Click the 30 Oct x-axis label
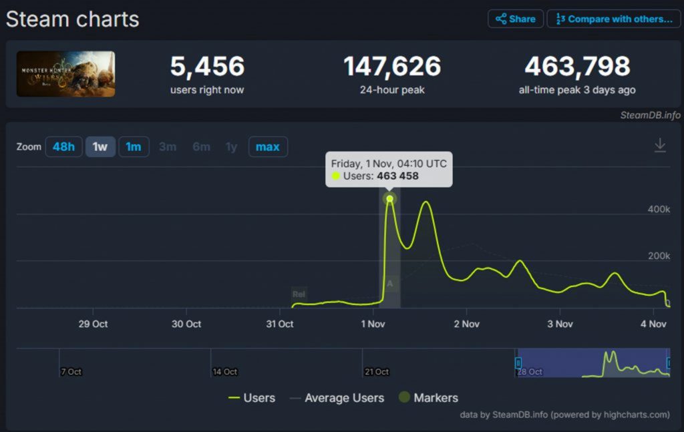Viewport: 684px width, 432px height. coord(186,324)
